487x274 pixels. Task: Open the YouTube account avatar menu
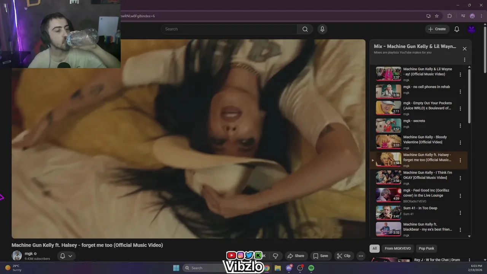click(x=472, y=29)
